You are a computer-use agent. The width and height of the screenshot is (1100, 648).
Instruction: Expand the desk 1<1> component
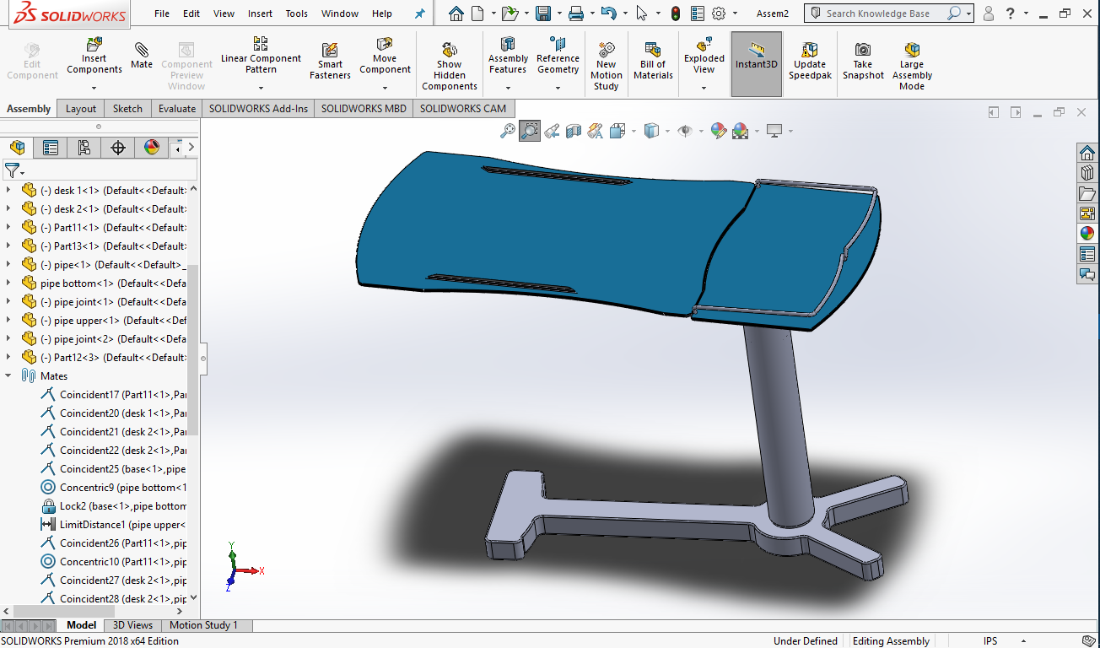tap(8, 190)
